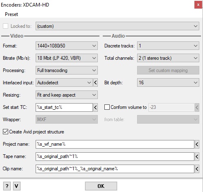
Task: Open the from table dropdown
Action: pyautogui.click(x=168, y=120)
